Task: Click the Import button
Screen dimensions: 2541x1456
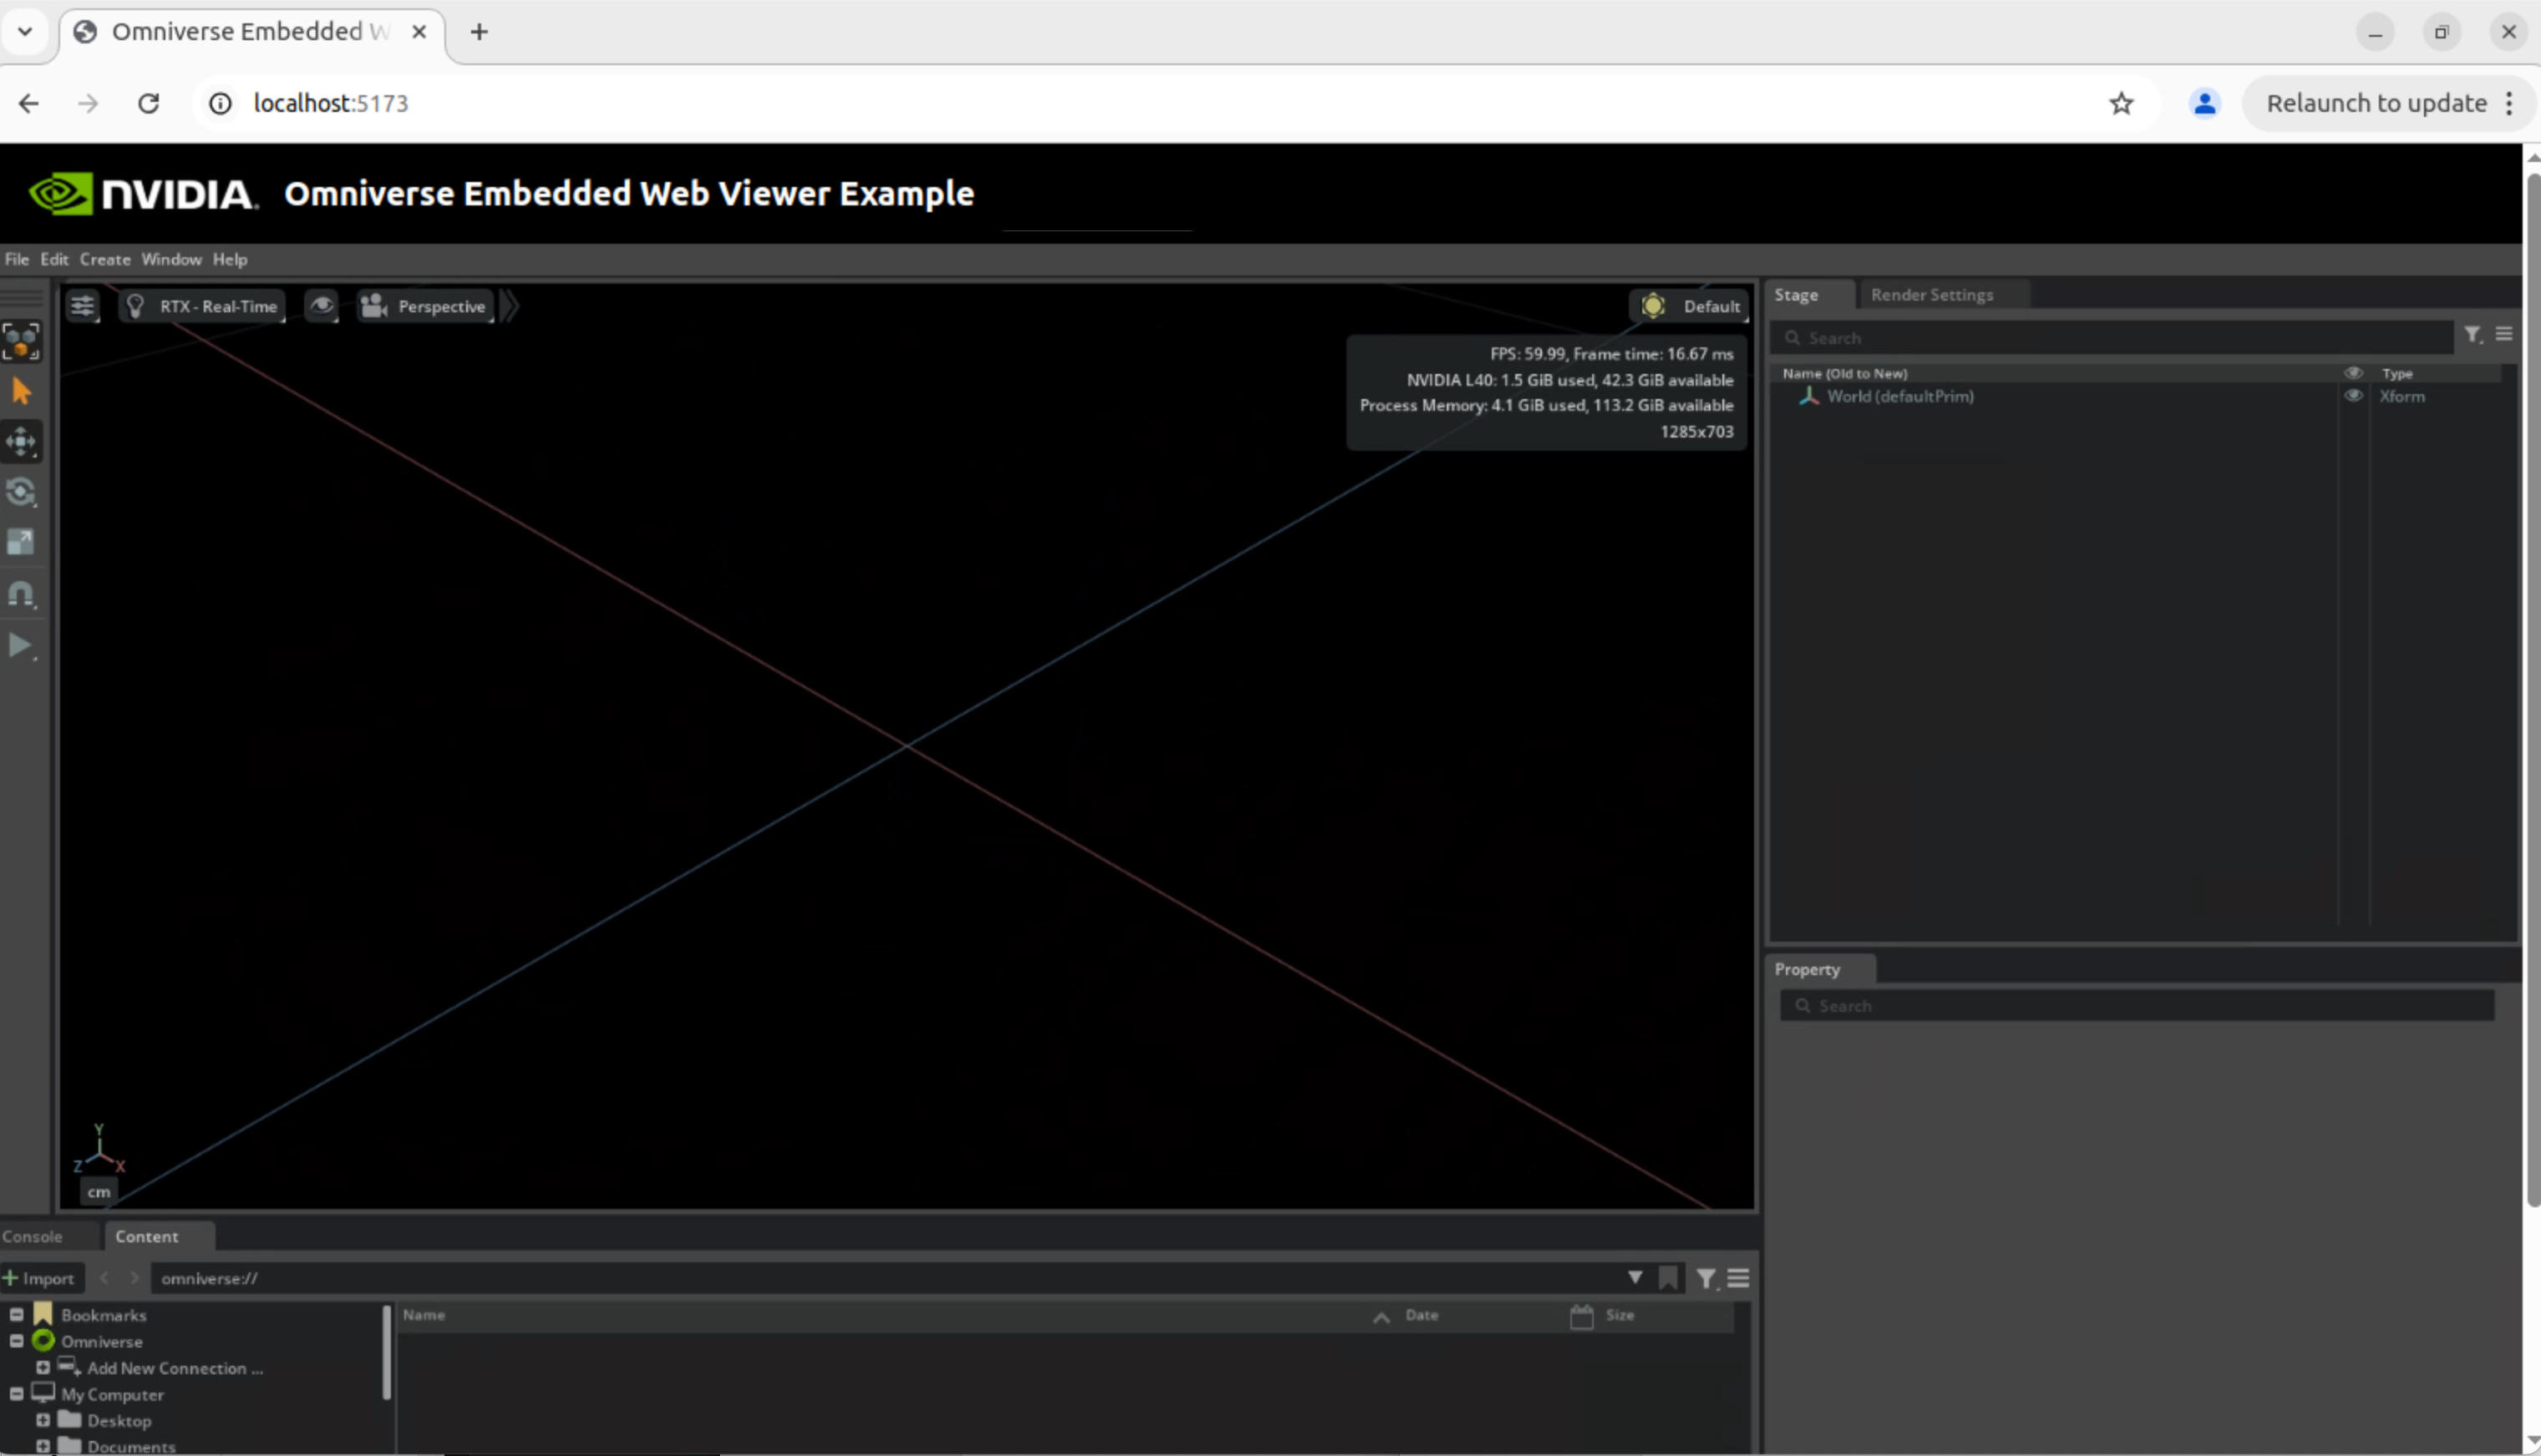Action: point(39,1278)
